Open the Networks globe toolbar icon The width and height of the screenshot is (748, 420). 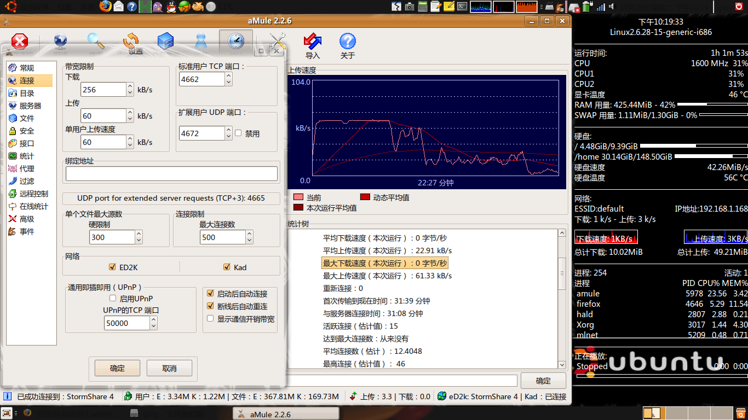tap(60, 42)
